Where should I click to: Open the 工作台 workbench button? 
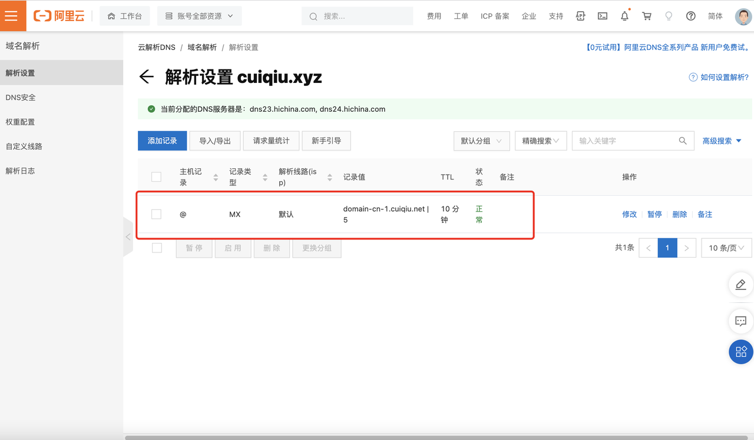click(125, 16)
